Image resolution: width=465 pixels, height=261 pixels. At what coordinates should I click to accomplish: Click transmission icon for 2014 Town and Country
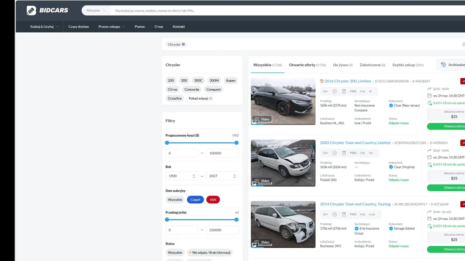[x=335, y=214]
